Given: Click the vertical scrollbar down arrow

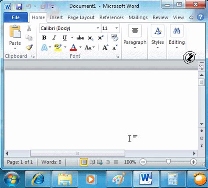Looking at the screenshot, I should 201,124.
